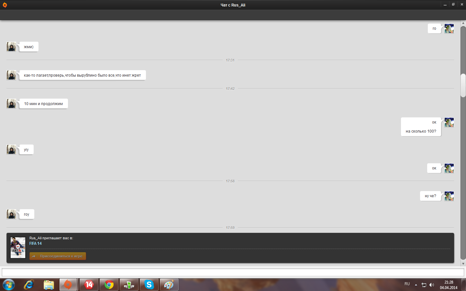This screenshot has width=466, height=291.
Task: Click own avatar next to 'ну че?'
Action: [449, 196]
